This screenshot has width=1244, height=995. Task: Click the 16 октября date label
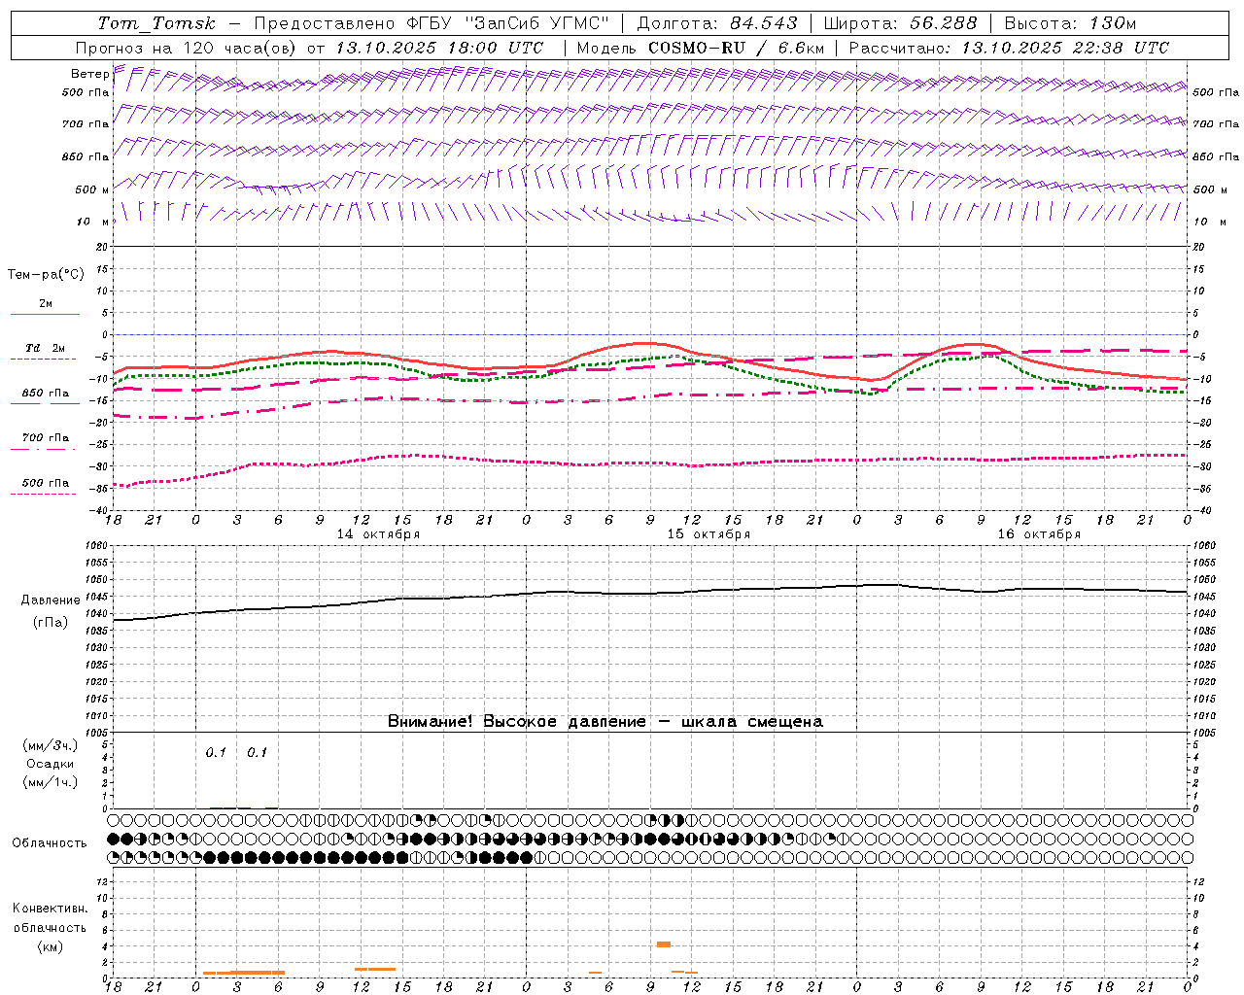point(1039,534)
